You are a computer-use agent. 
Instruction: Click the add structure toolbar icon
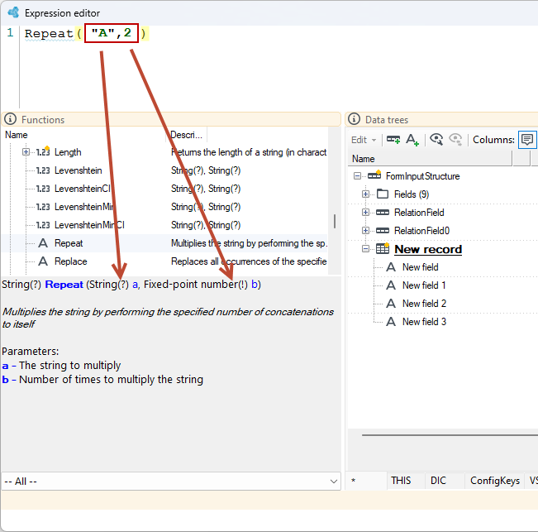click(393, 140)
